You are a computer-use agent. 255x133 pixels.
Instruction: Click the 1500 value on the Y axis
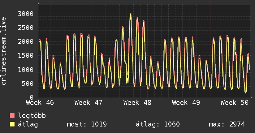tap(26, 56)
